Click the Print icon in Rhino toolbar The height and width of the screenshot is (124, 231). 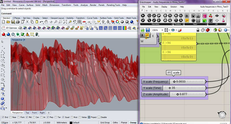point(18,22)
